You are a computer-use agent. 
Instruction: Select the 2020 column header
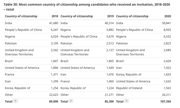click(x=168, y=16)
